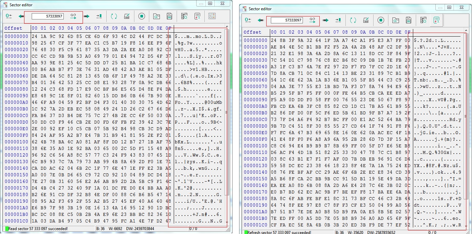This screenshot has width=473, height=234.
Task: Save sector to file in left Sector editor
Action: (169, 16)
